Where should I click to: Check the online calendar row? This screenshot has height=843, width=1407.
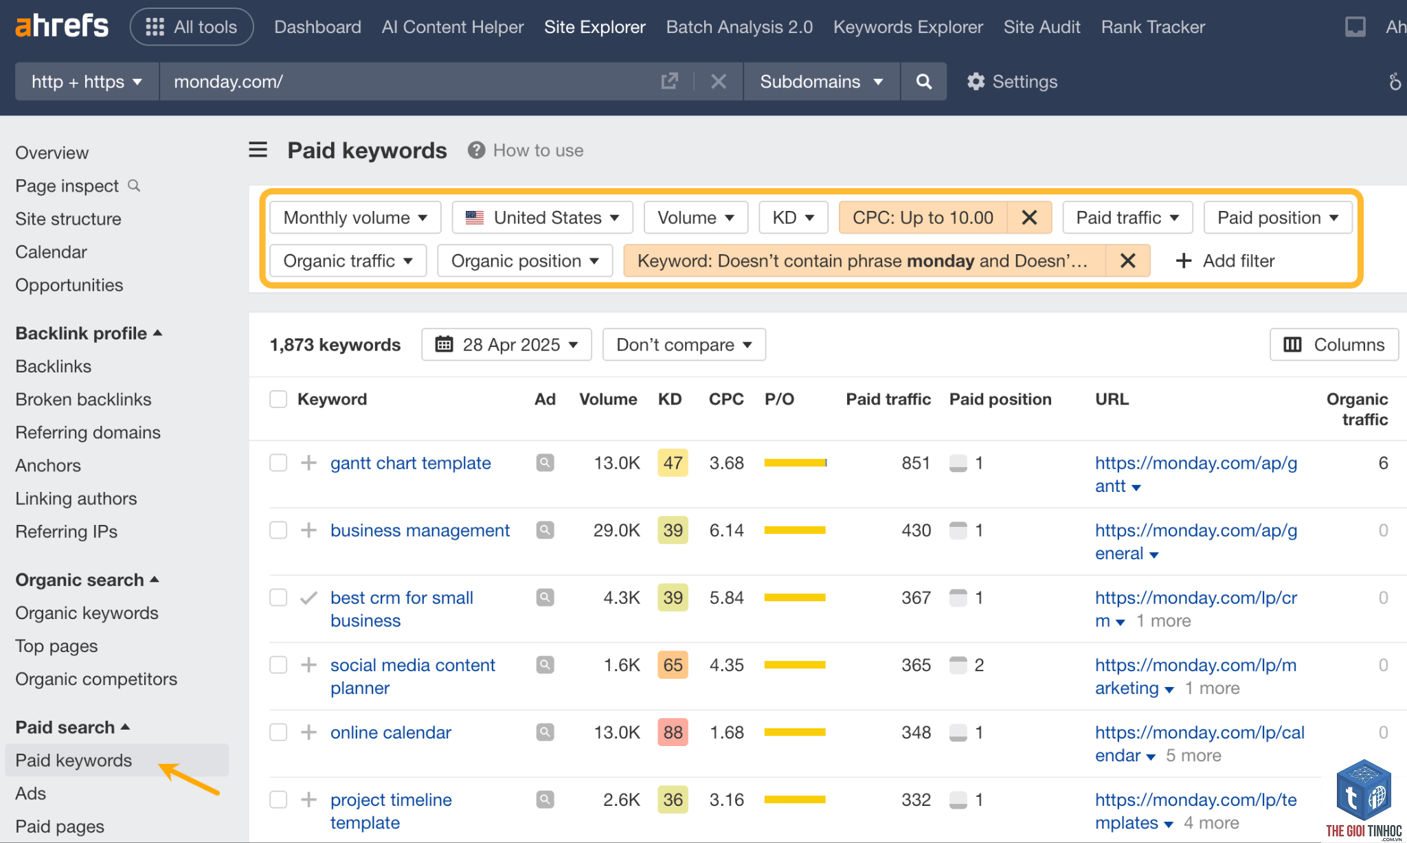278,732
